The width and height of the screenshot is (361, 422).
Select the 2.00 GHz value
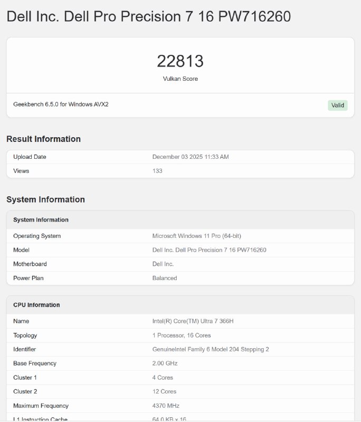click(165, 363)
